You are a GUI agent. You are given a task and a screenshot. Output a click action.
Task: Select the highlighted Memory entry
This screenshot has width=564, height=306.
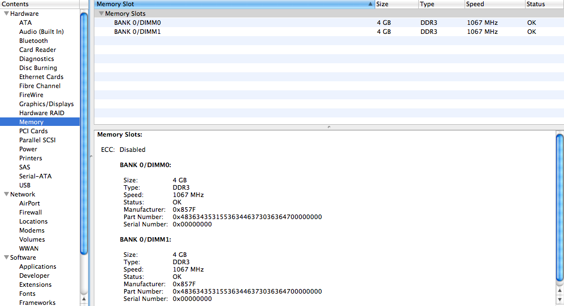click(40, 122)
